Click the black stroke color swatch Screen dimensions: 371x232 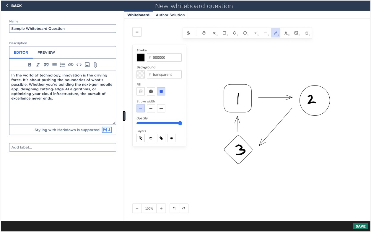(141, 58)
